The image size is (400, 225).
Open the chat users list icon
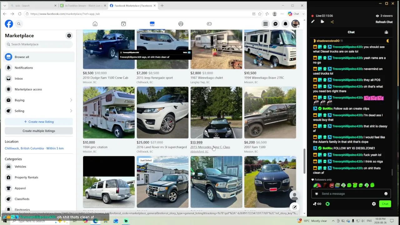386,32
